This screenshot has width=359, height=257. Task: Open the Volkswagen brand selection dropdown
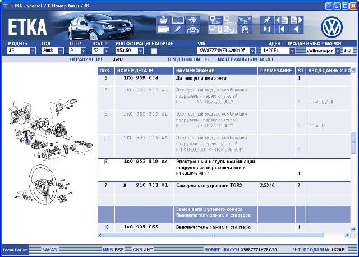pyautogui.click(x=338, y=51)
